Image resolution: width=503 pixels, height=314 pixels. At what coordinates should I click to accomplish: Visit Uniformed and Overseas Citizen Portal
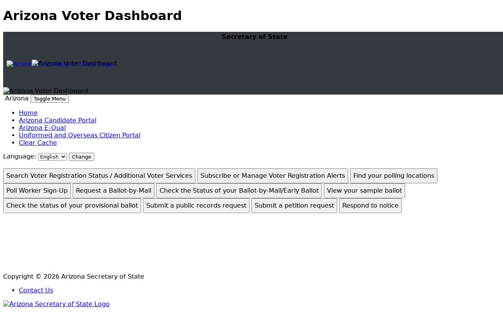point(79,135)
